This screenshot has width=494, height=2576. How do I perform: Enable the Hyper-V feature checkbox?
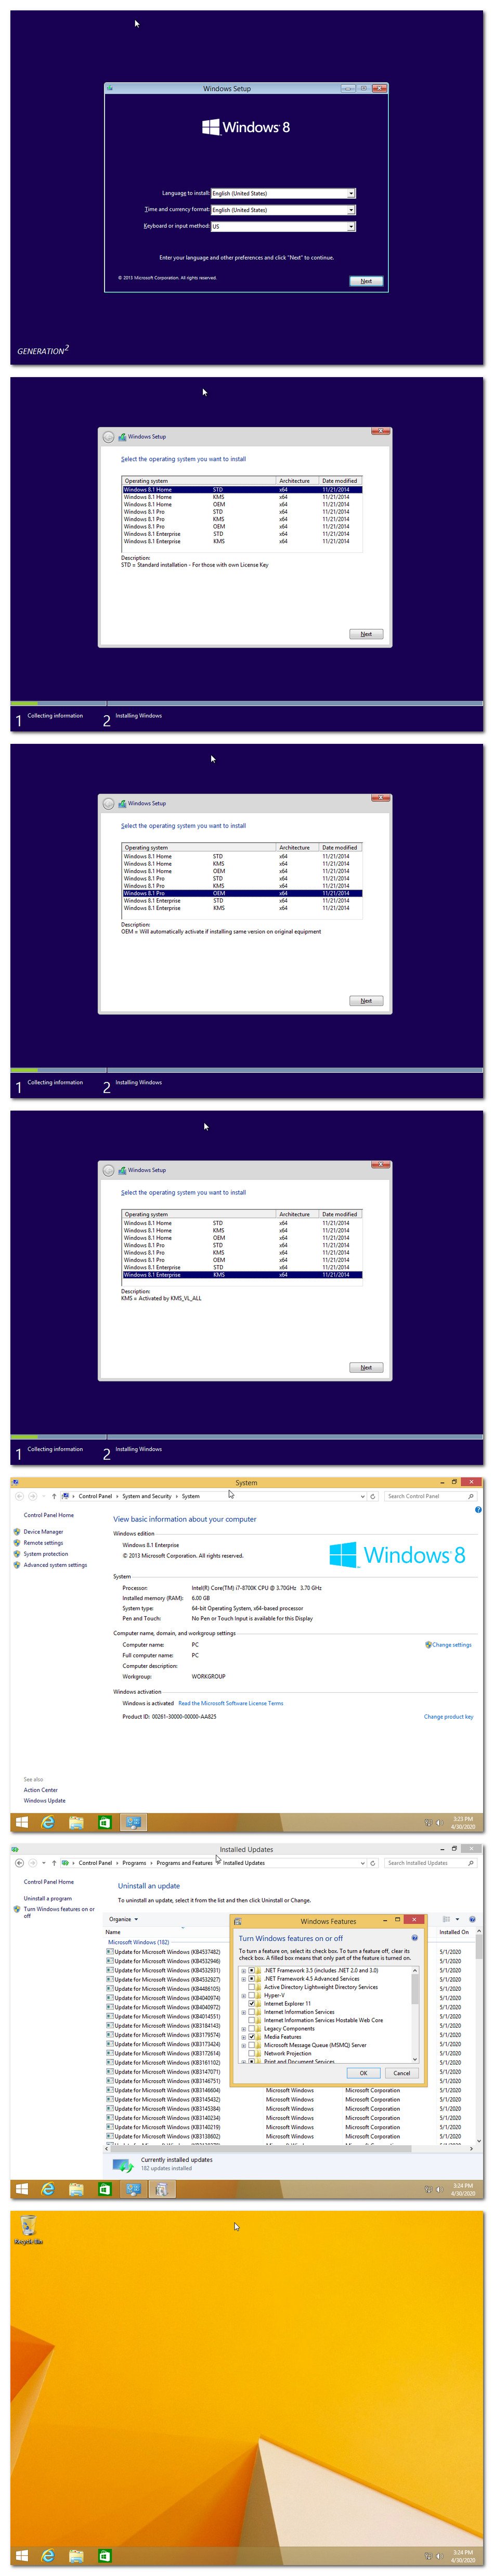(x=252, y=1995)
